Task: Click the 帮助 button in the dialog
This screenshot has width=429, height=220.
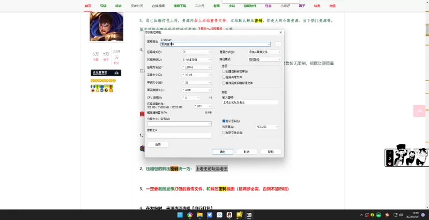Action: [271, 152]
